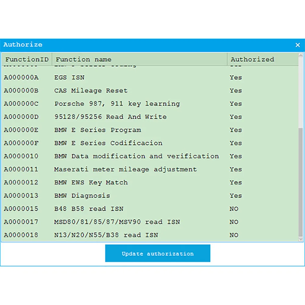Click the Authorized column header

pyautogui.click(x=263, y=59)
